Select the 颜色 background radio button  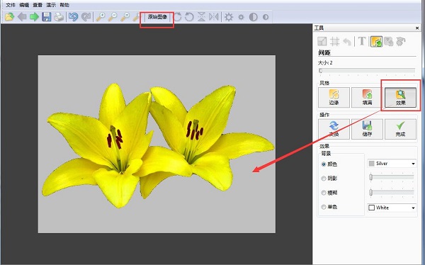[x=324, y=164]
